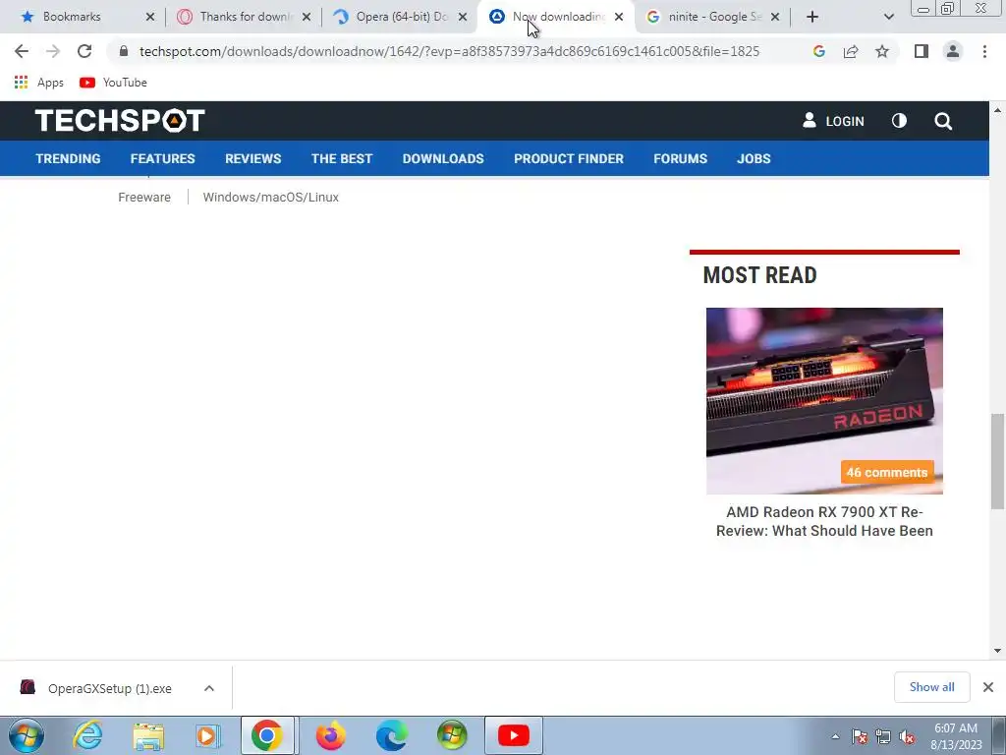Open THE BEST section
This screenshot has width=1006, height=755.
tap(341, 158)
